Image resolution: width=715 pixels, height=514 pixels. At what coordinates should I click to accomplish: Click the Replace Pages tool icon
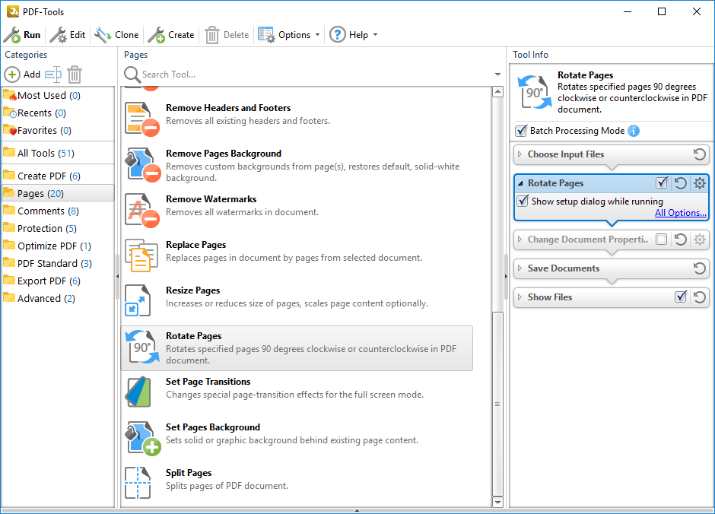pyautogui.click(x=141, y=255)
